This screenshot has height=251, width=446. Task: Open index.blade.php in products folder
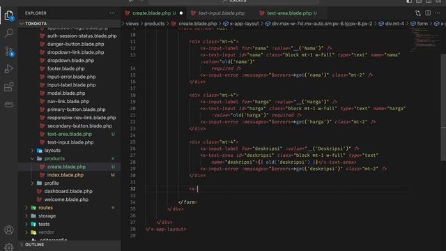coord(65,175)
